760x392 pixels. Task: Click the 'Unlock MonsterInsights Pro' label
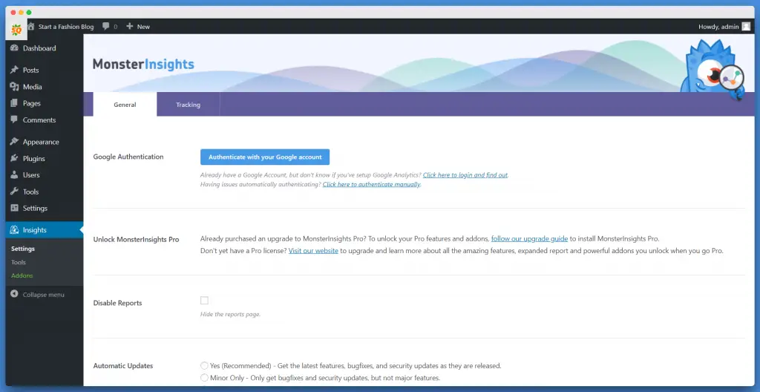tap(137, 239)
